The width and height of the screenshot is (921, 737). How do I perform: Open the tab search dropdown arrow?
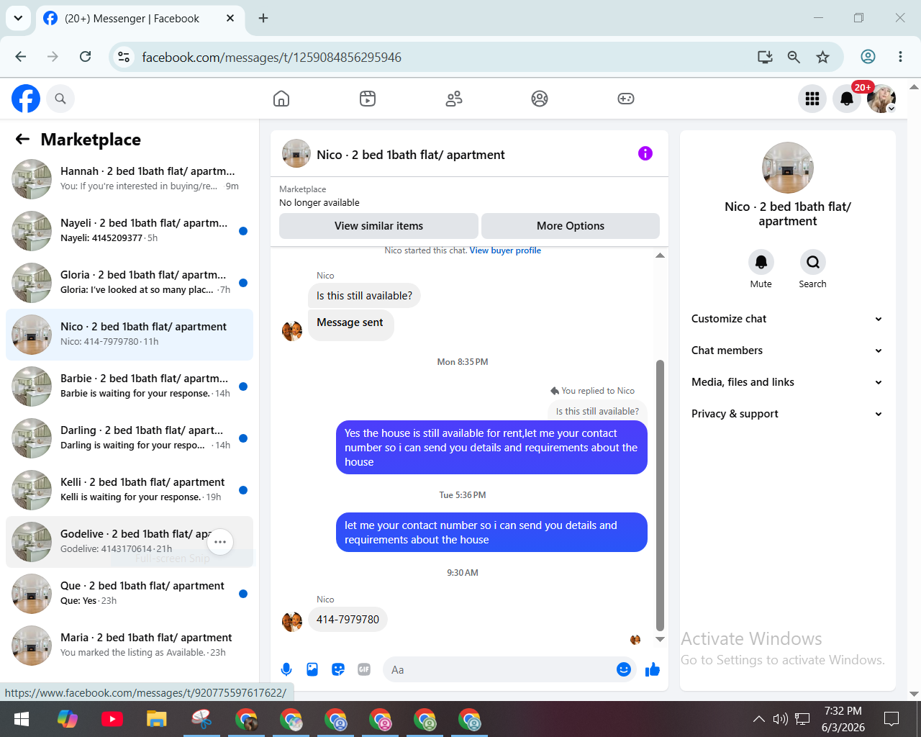point(18,18)
